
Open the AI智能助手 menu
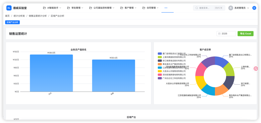click(x=52, y=8)
